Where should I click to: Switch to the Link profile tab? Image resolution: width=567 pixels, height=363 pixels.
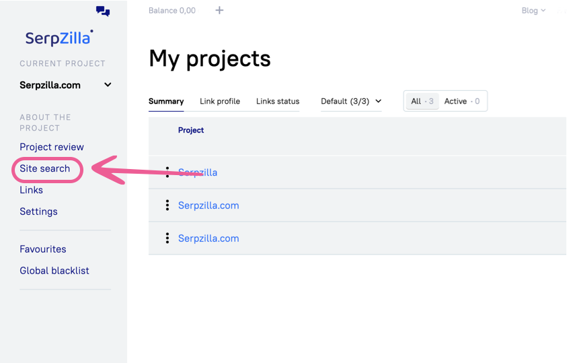pos(220,101)
